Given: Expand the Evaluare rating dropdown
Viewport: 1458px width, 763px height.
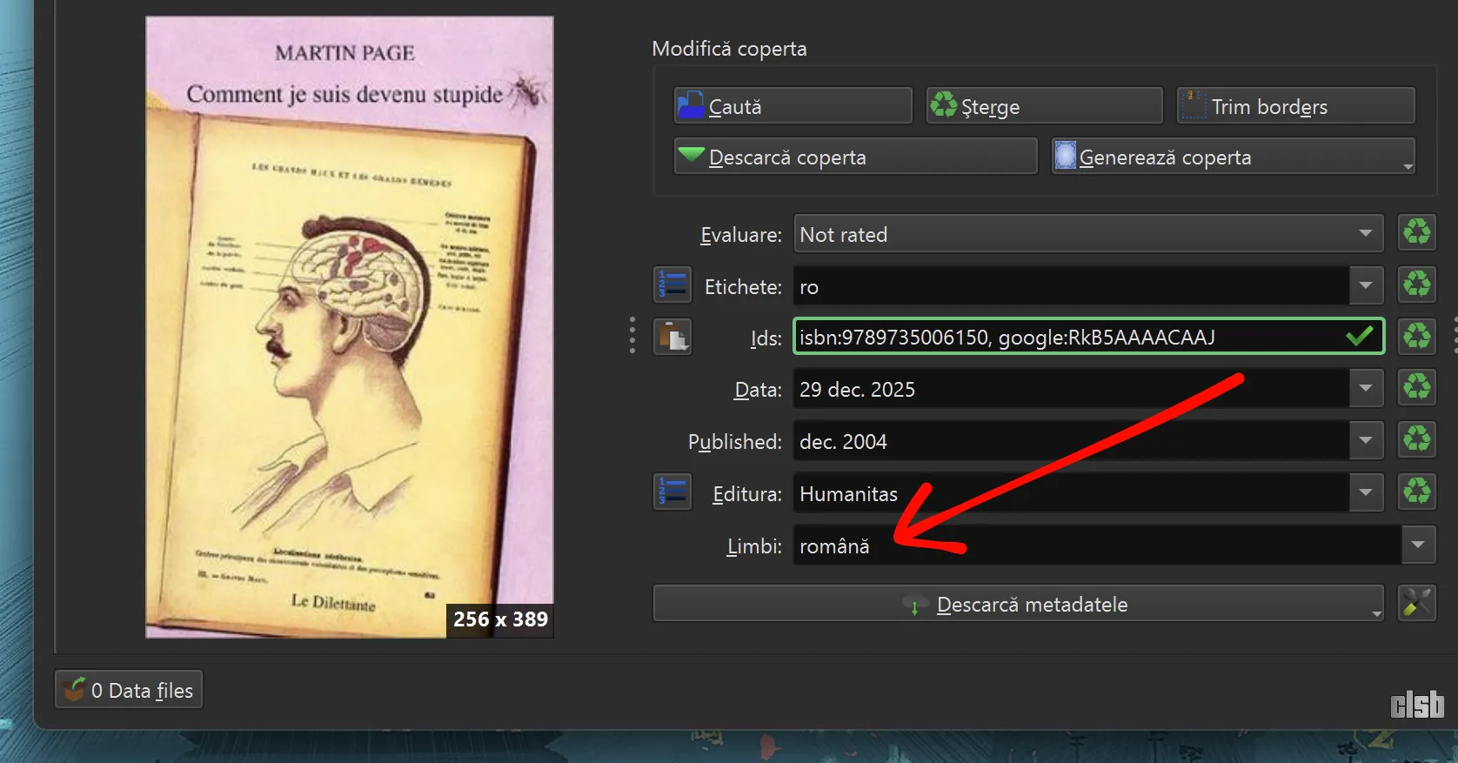Looking at the screenshot, I should (x=1365, y=233).
